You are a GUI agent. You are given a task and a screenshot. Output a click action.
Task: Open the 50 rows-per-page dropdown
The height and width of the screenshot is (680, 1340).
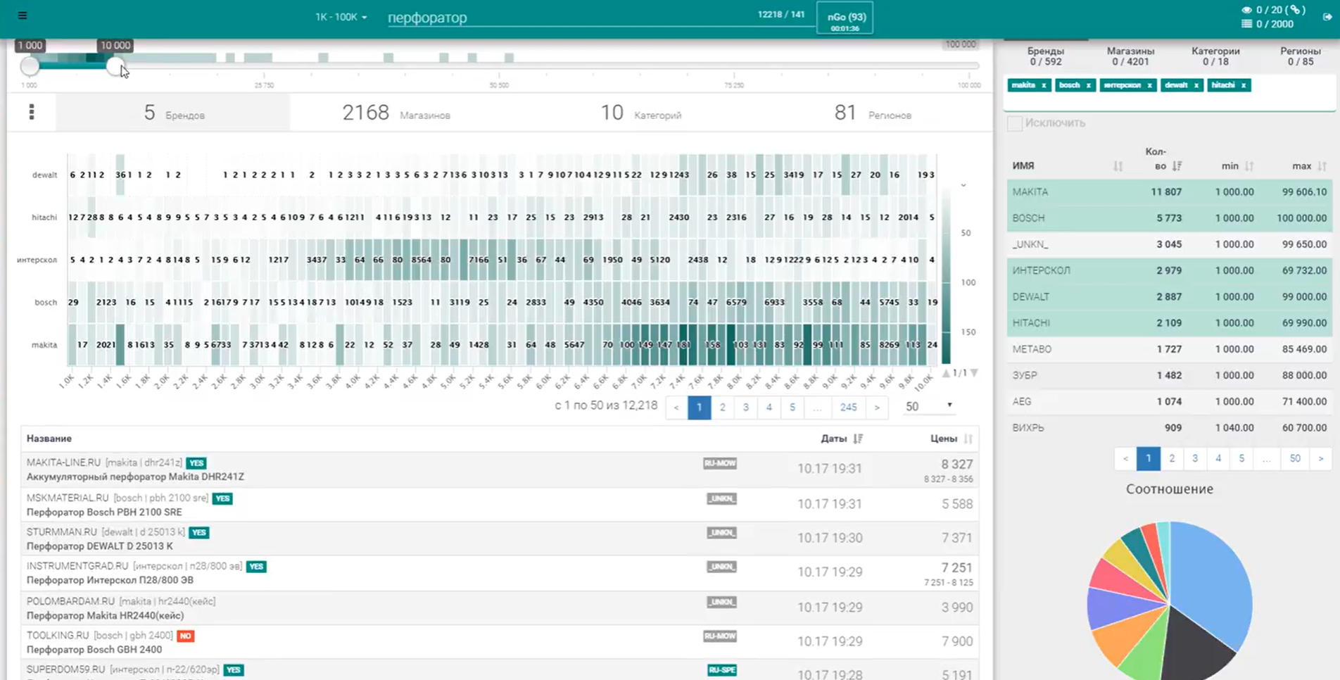pyautogui.click(x=928, y=406)
